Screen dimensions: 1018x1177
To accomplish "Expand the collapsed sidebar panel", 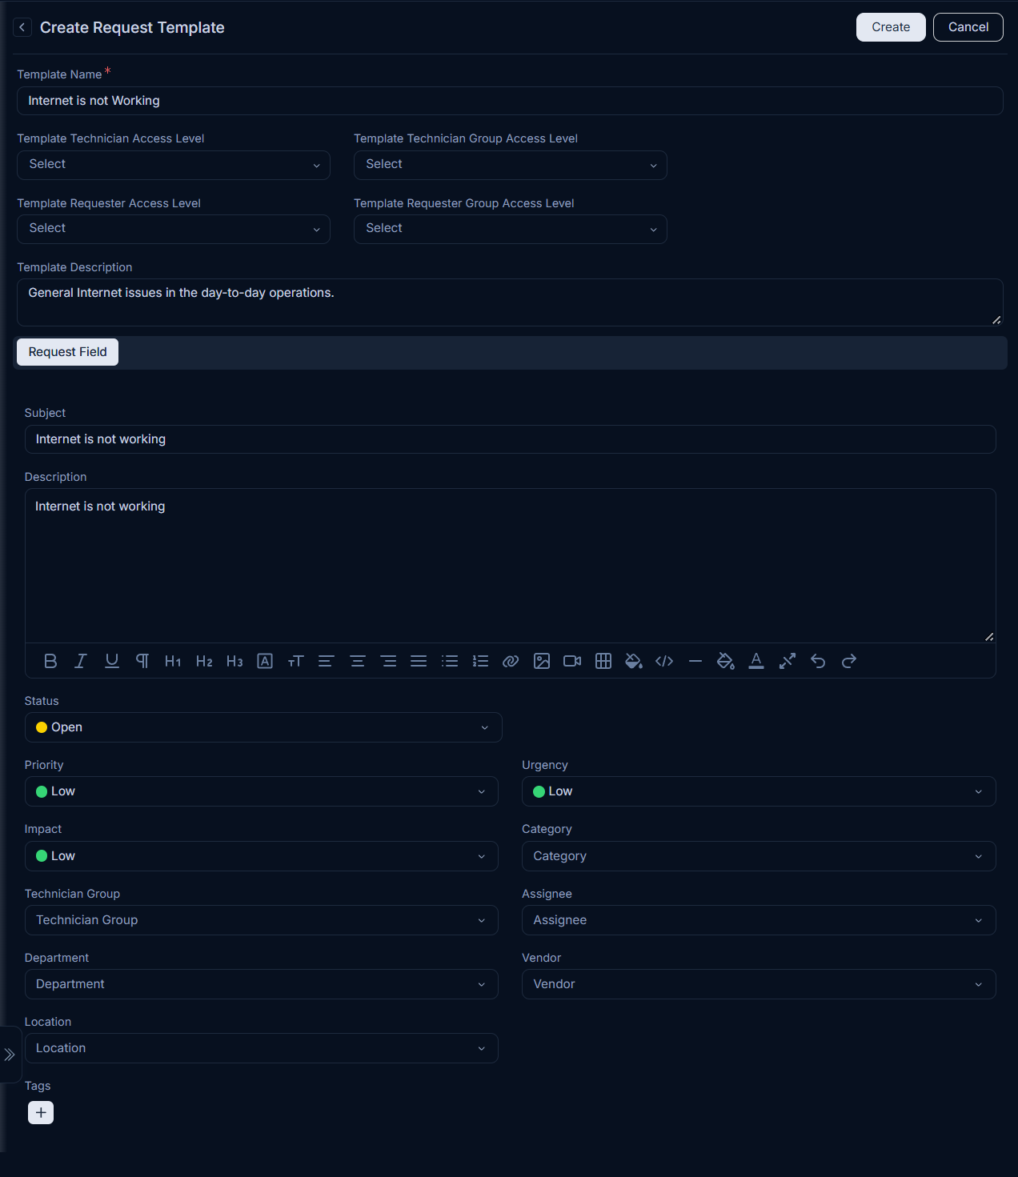I will pyautogui.click(x=10, y=1055).
